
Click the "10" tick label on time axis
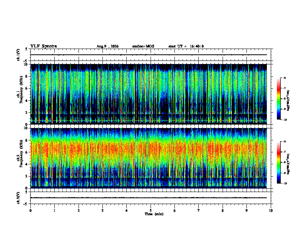point(271,211)
